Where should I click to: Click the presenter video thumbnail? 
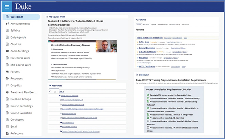(x=106, y=48)
